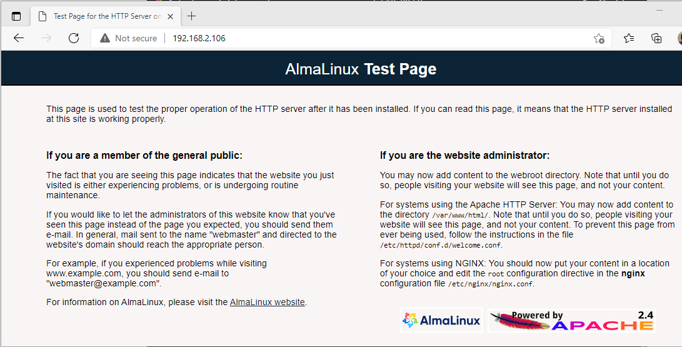Click the Not secure warning icon

click(x=105, y=38)
